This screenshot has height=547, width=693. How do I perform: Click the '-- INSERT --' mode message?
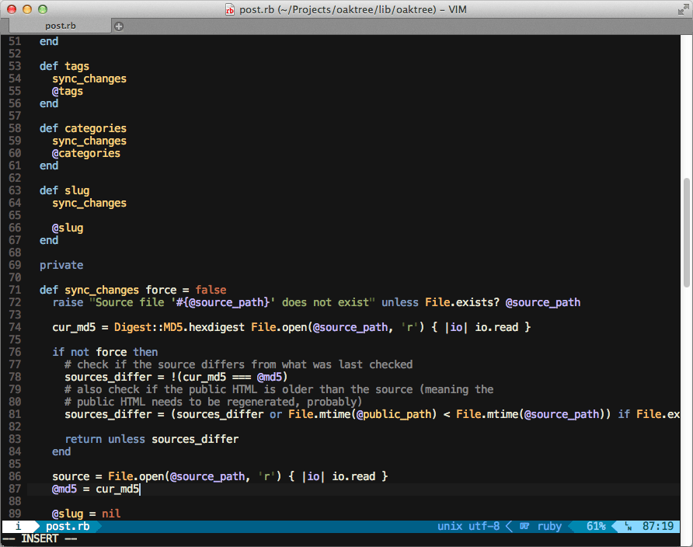click(40, 538)
